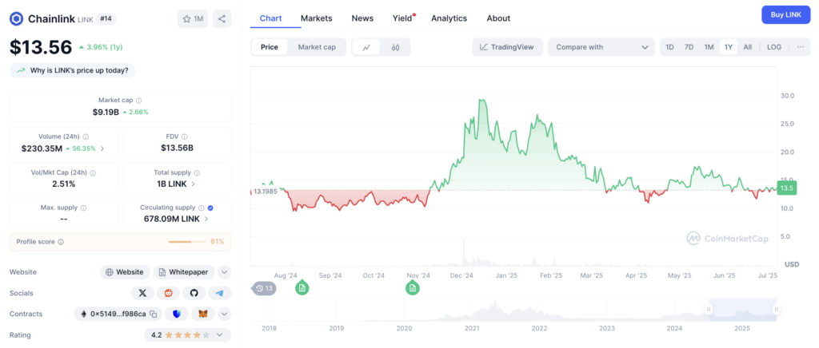
Task: Open the X (Twitter) social link
Action: pyautogui.click(x=142, y=293)
